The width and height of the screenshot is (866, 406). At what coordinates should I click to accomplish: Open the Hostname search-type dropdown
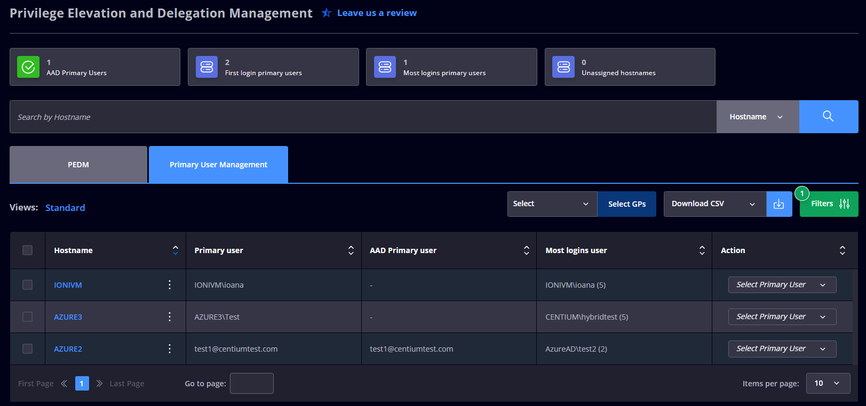point(758,117)
